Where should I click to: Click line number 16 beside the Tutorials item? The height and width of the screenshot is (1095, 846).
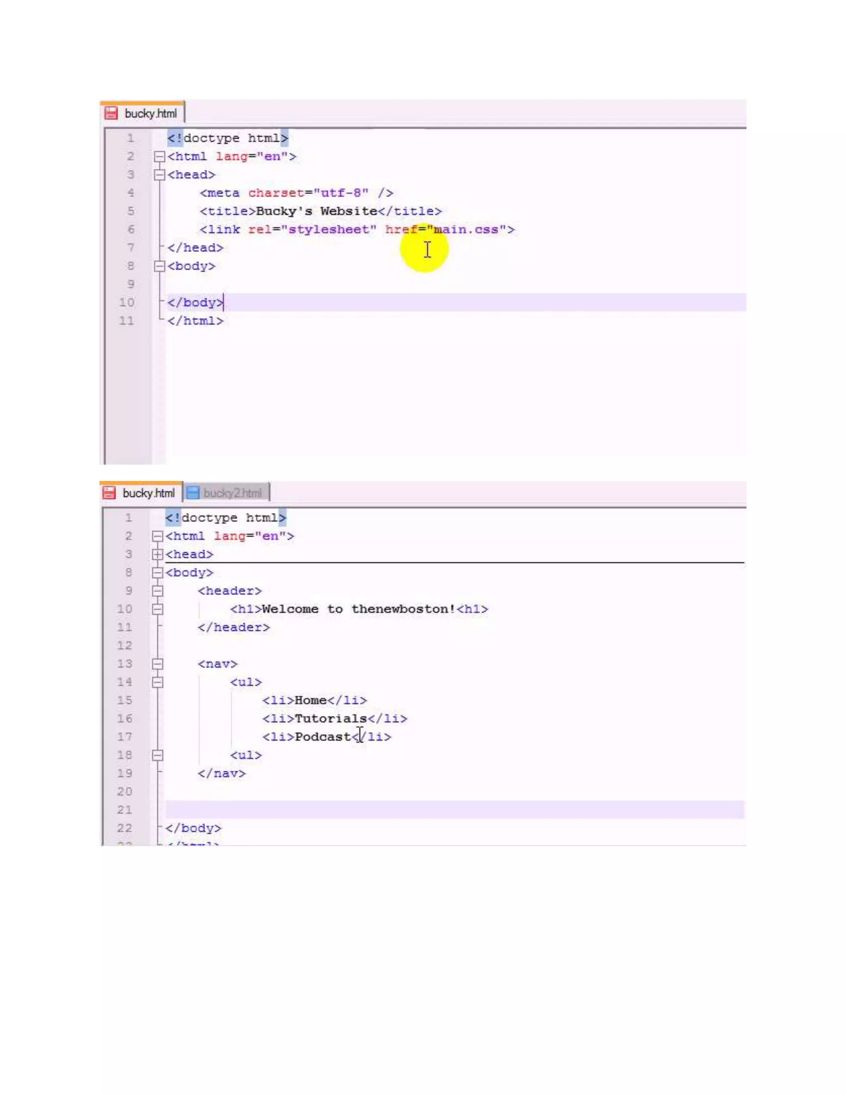pyautogui.click(x=124, y=719)
